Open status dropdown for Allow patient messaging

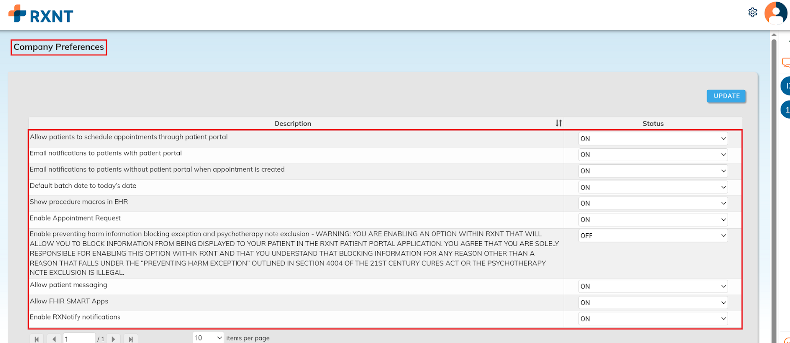[x=653, y=286]
